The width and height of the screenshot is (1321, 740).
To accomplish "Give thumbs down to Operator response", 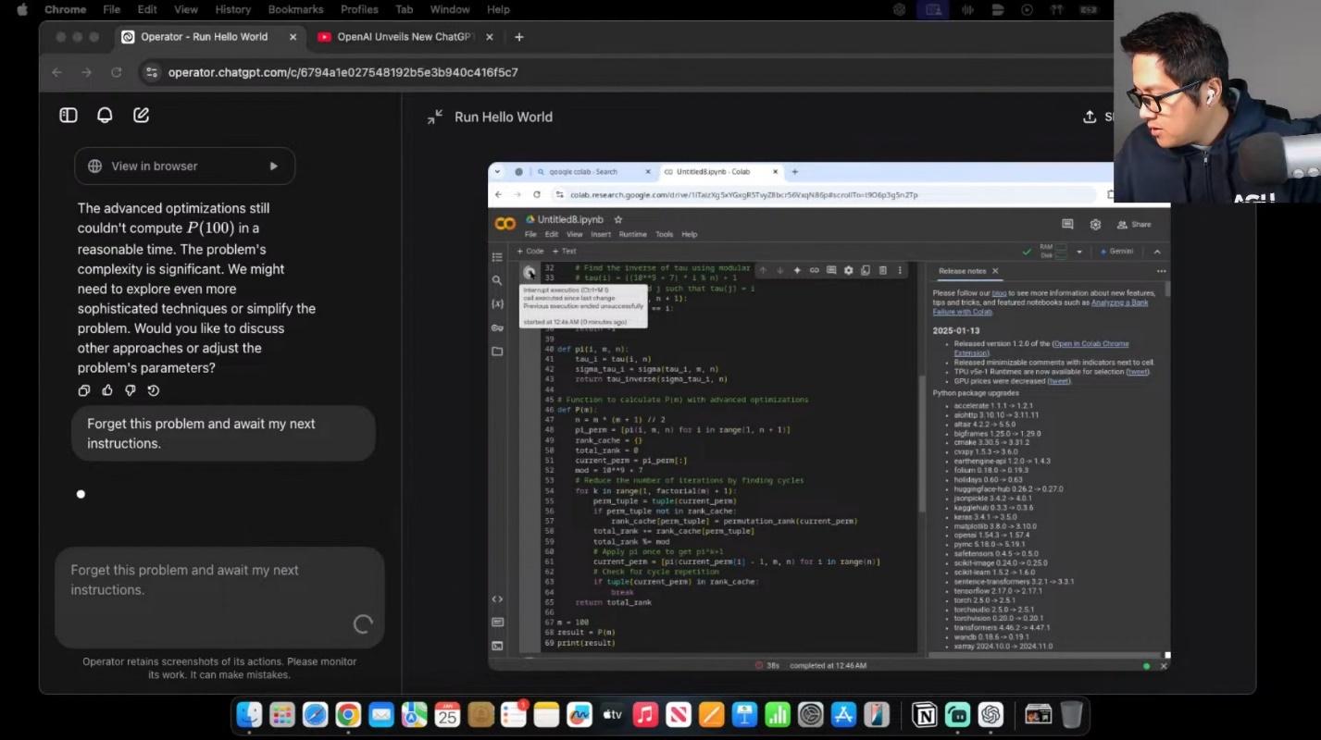I will pyautogui.click(x=131, y=390).
